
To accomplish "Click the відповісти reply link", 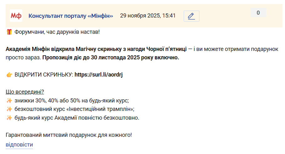I will 19,145.
